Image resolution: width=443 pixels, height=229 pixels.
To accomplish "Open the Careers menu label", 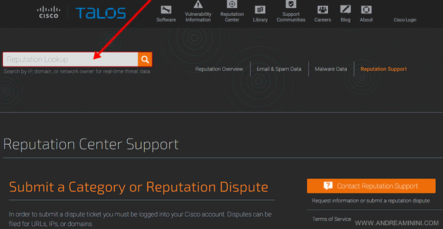I will [x=323, y=20].
